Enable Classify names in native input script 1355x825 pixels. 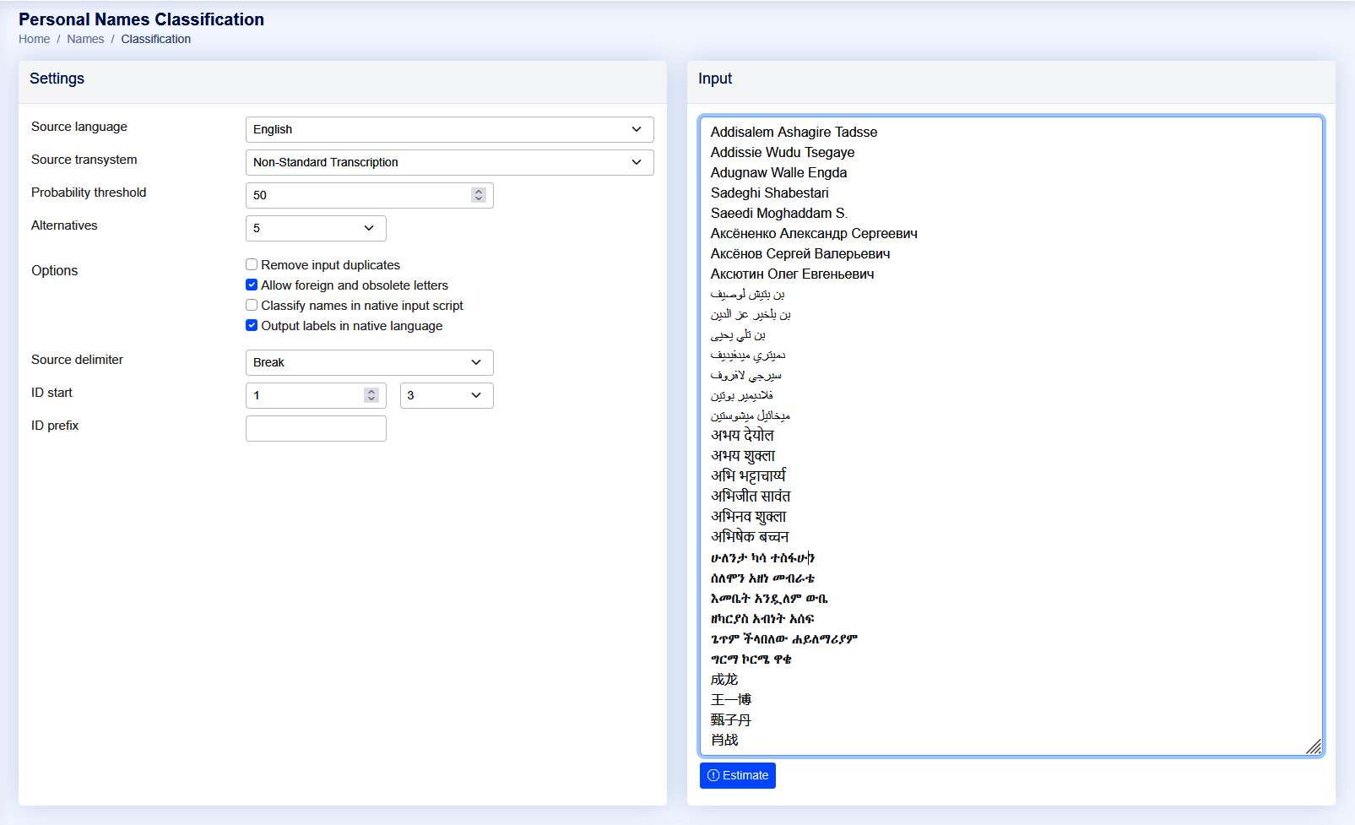(x=252, y=306)
